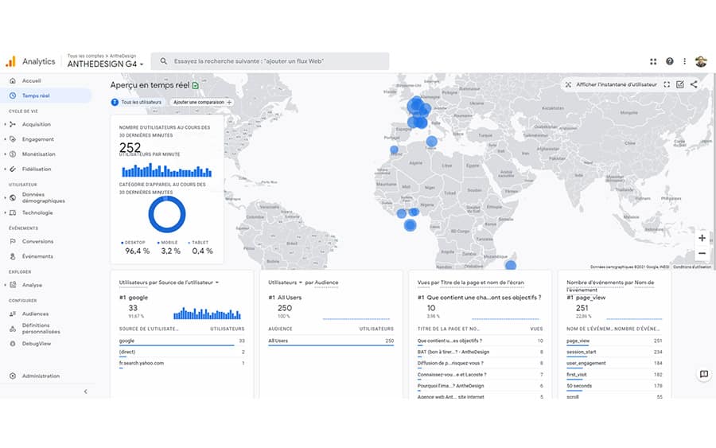716x448 pixels.
Task: Click the Google Analytics logo
Action: coord(10,61)
